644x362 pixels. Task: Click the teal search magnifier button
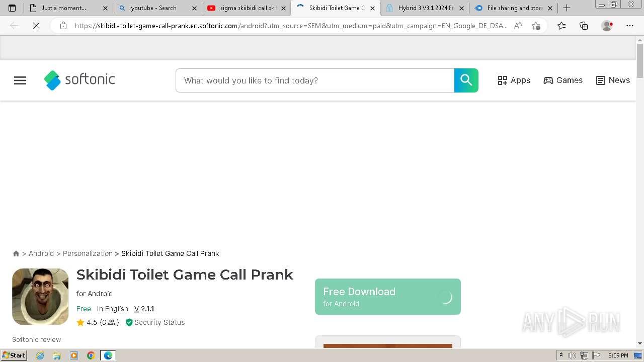pyautogui.click(x=466, y=80)
